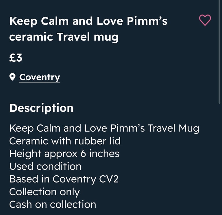
Task: Favourite the listing with the heart icon
Action: pos(205,20)
